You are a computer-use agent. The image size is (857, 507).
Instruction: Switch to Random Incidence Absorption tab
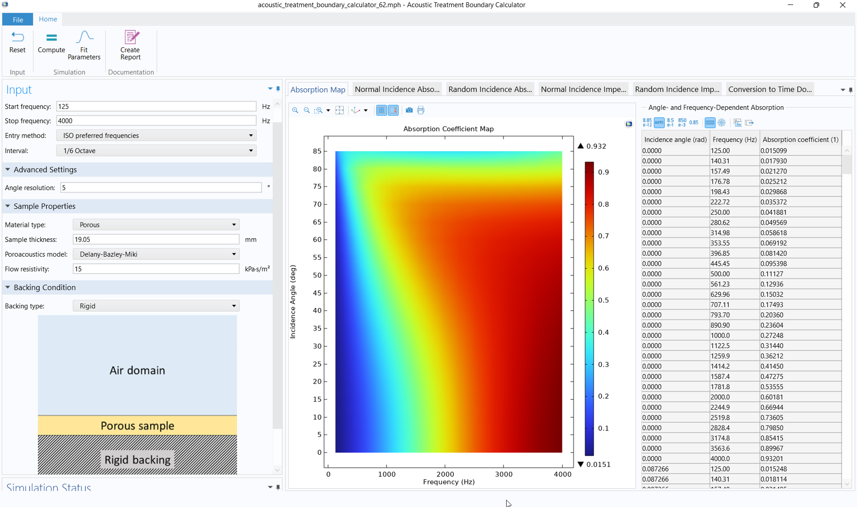coord(490,89)
